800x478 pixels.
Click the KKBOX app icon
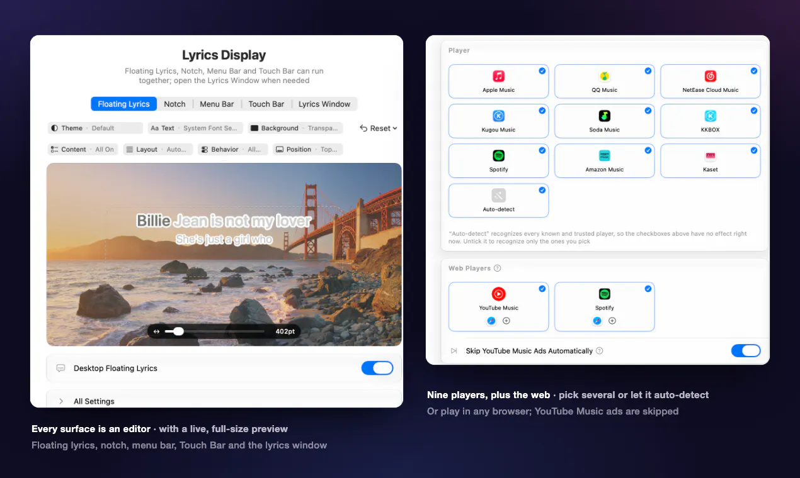point(710,116)
